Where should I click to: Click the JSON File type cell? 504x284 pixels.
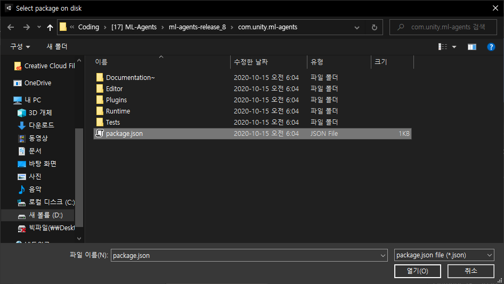coord(324,134)
